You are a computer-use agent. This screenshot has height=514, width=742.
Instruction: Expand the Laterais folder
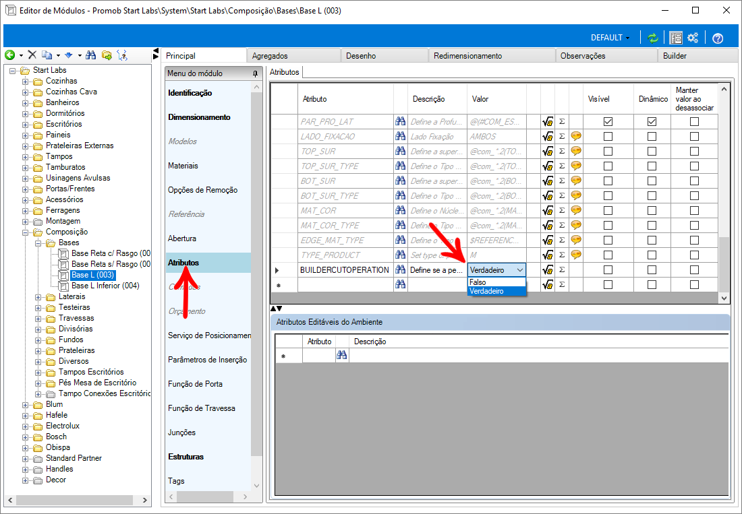[38, 296]
